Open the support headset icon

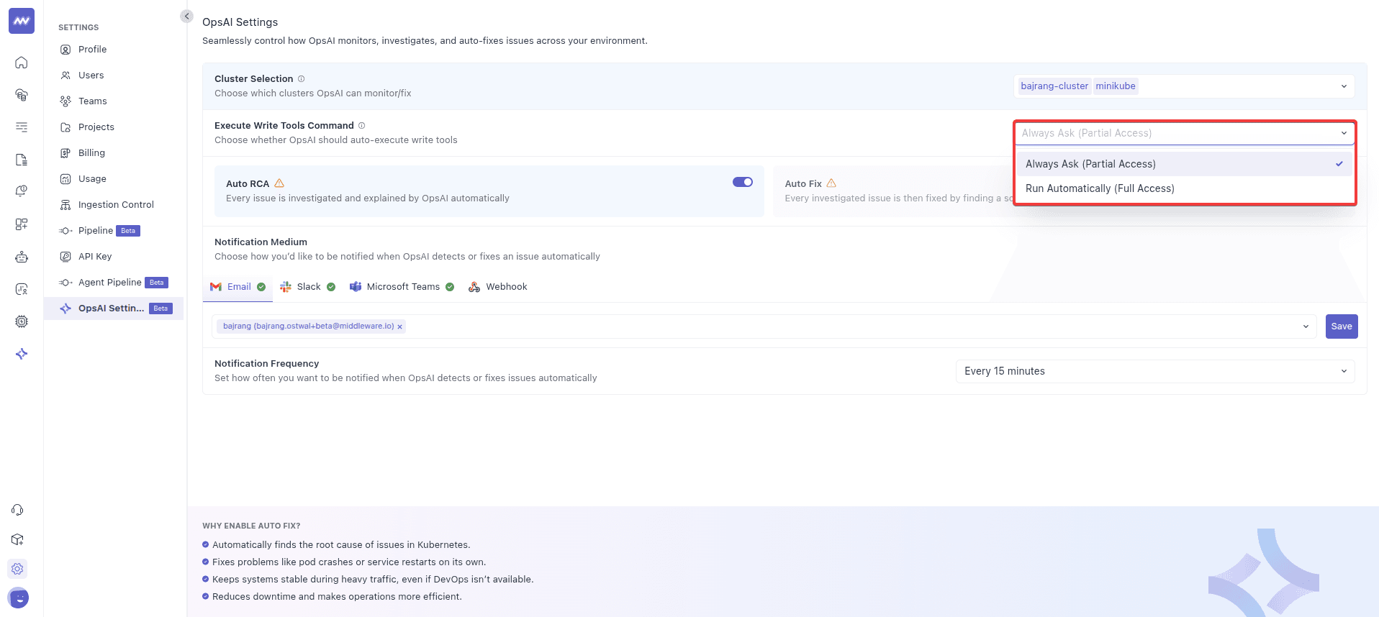(18, 510)
